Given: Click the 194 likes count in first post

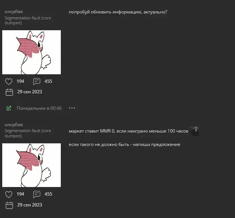Looking at the screenshot, I should pyautogui.click(x=20, y=81).
